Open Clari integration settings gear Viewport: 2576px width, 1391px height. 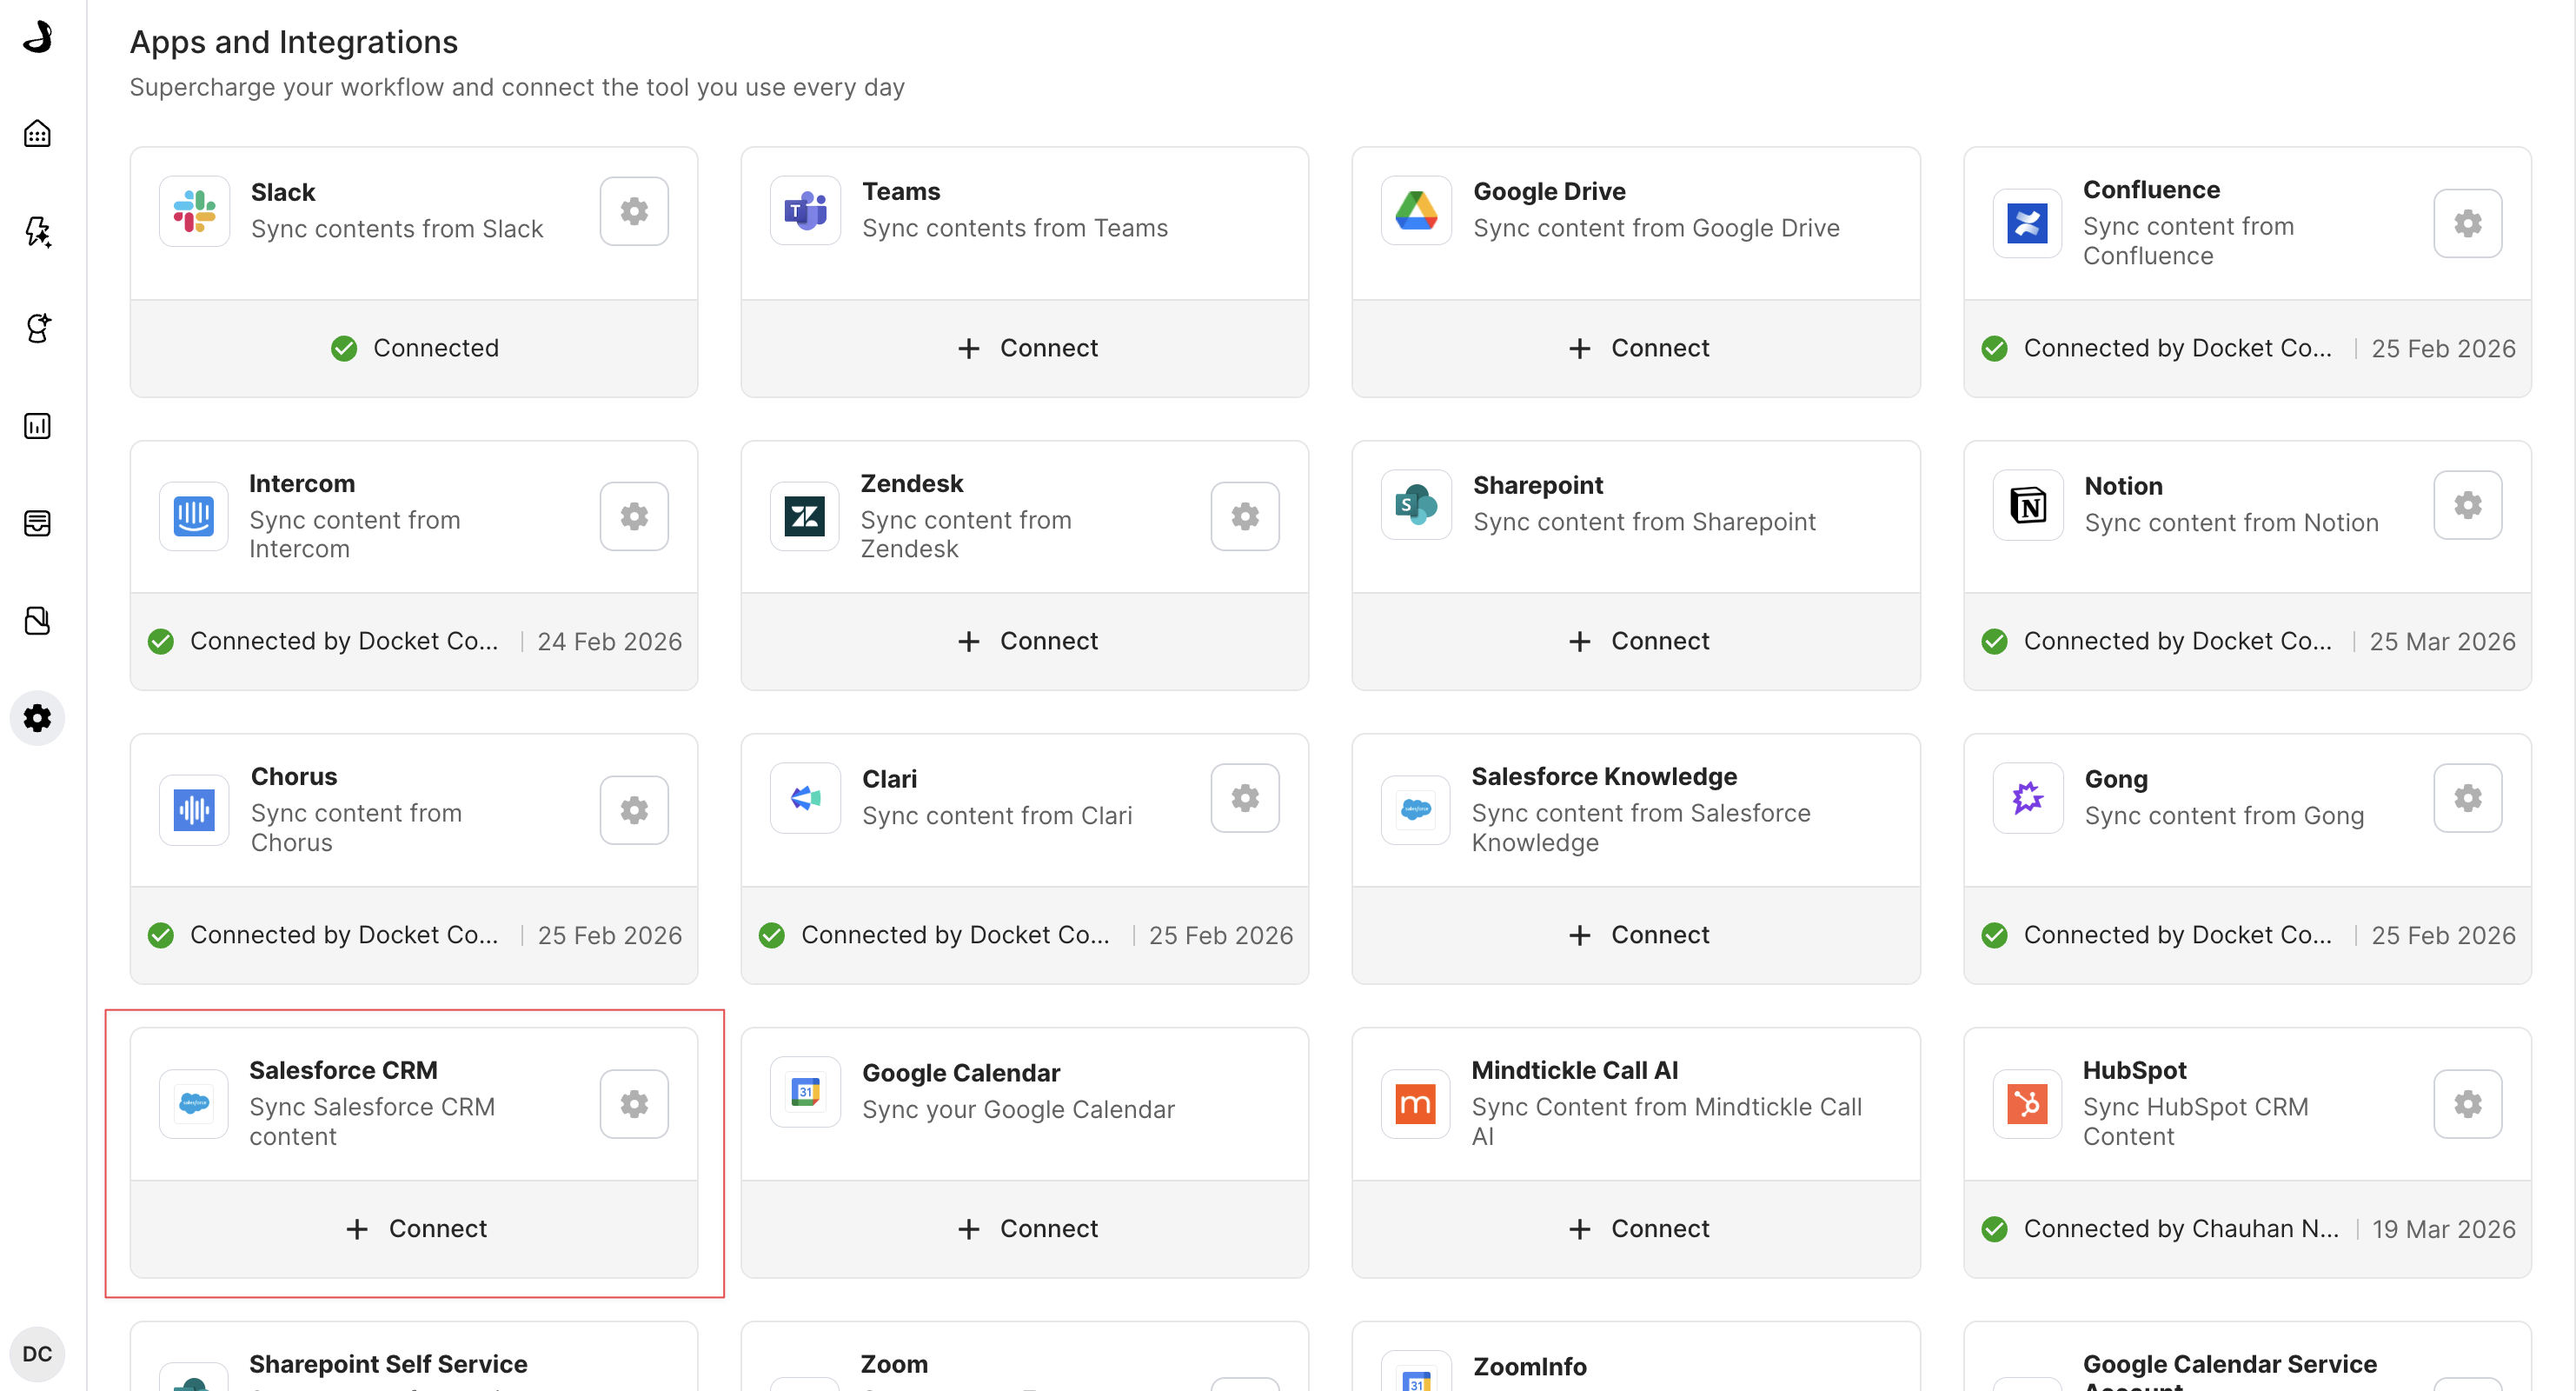point(1245,798)
